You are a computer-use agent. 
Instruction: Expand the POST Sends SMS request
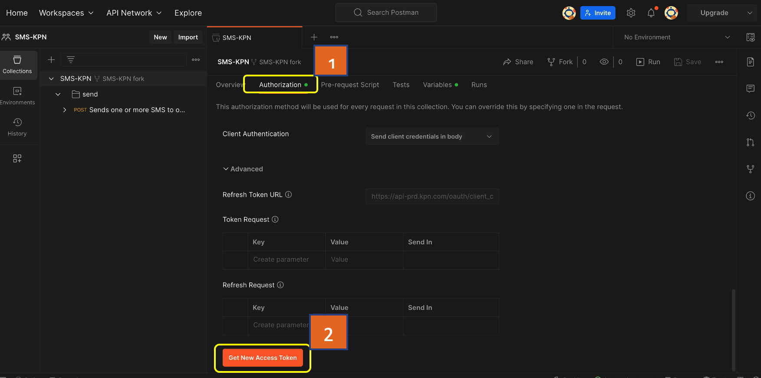pos(65,110)
